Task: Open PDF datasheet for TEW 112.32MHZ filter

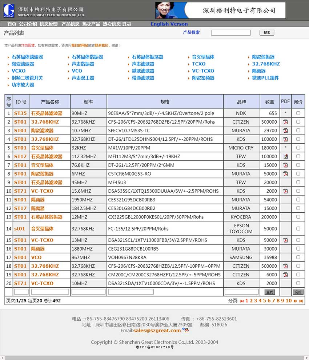Action: tap(285, 156)
